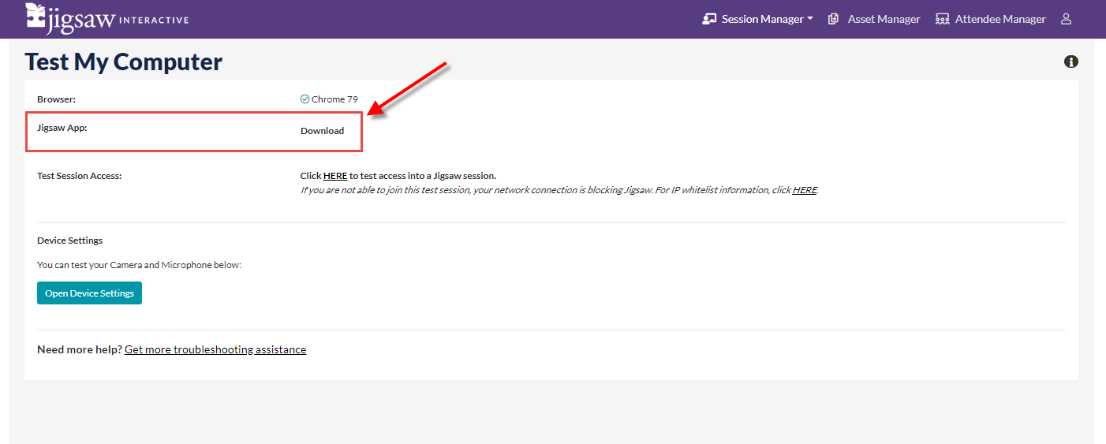The height and width of the screenshot is (444, 1106).
Task: Click the Session Manager presenter icon
Action: tap(709, 19)
